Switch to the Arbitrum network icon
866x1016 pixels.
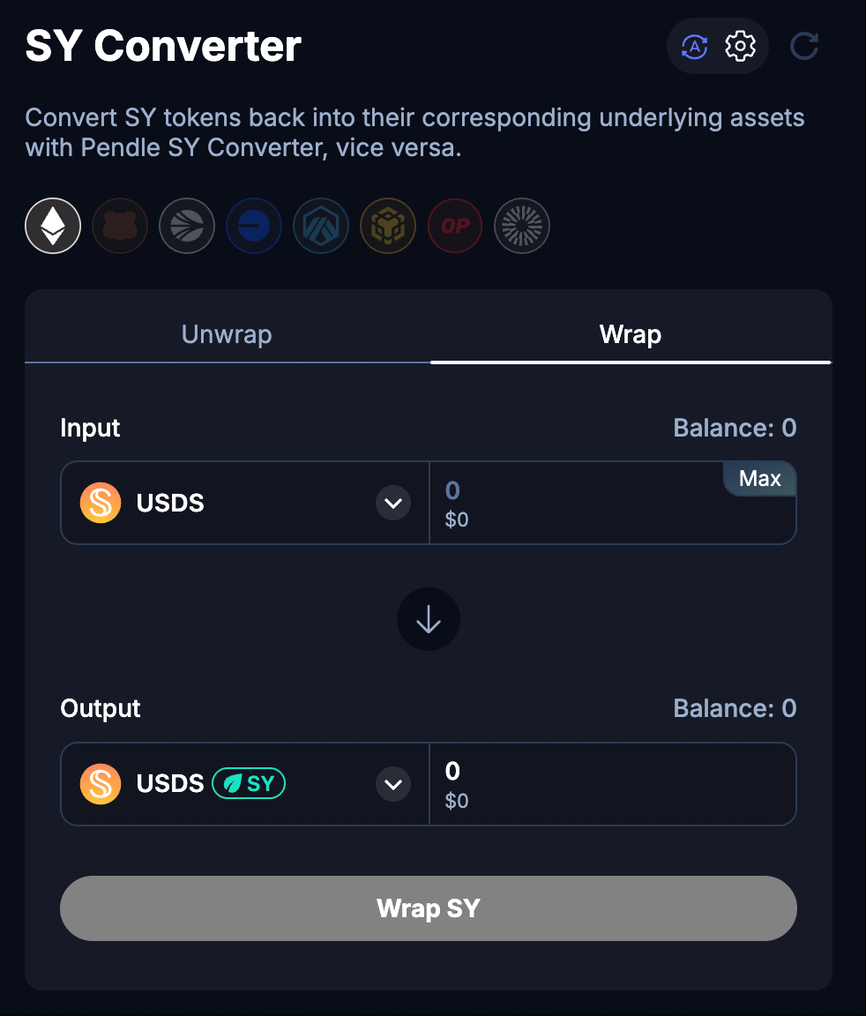(x=321, y=226)
